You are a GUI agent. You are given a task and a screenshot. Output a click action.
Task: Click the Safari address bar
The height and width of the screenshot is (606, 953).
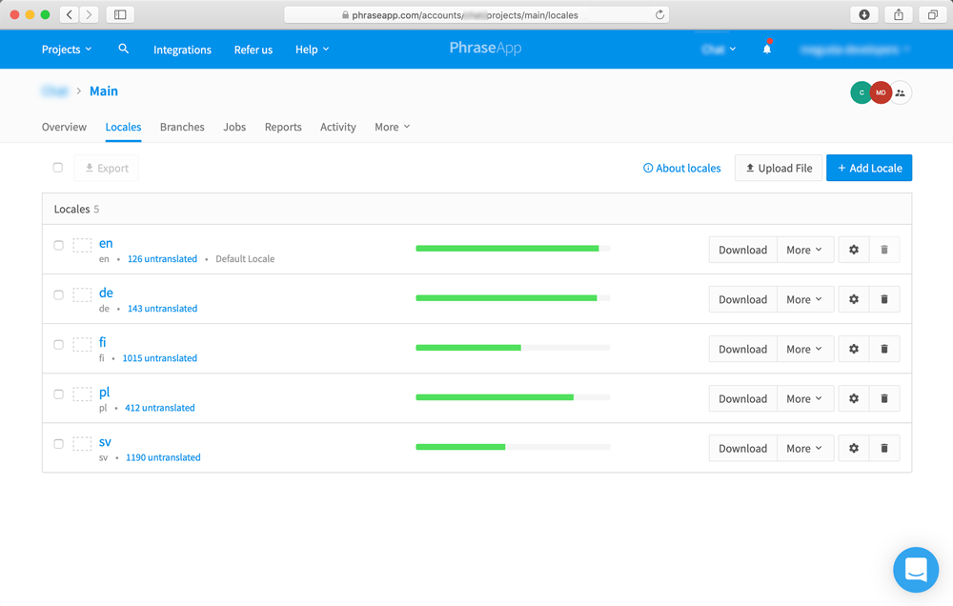(x=476, y=14)
